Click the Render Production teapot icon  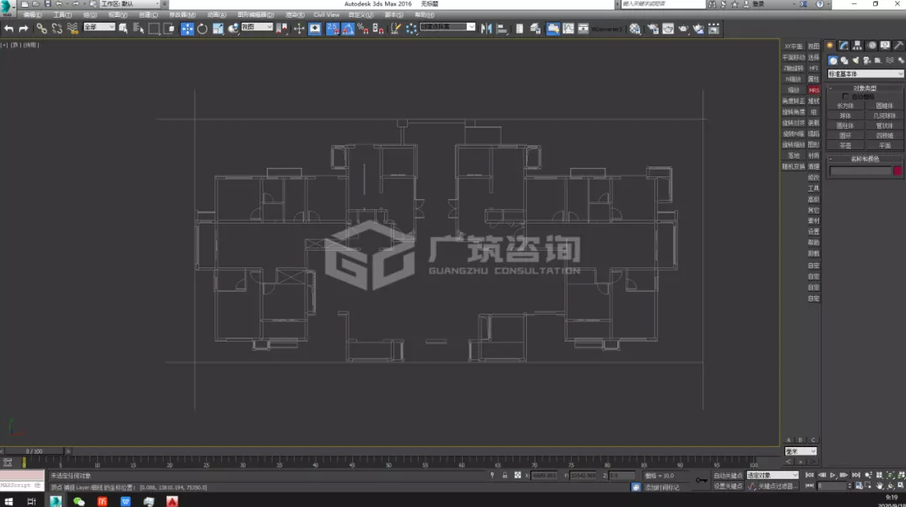click(x=683, y=29)
